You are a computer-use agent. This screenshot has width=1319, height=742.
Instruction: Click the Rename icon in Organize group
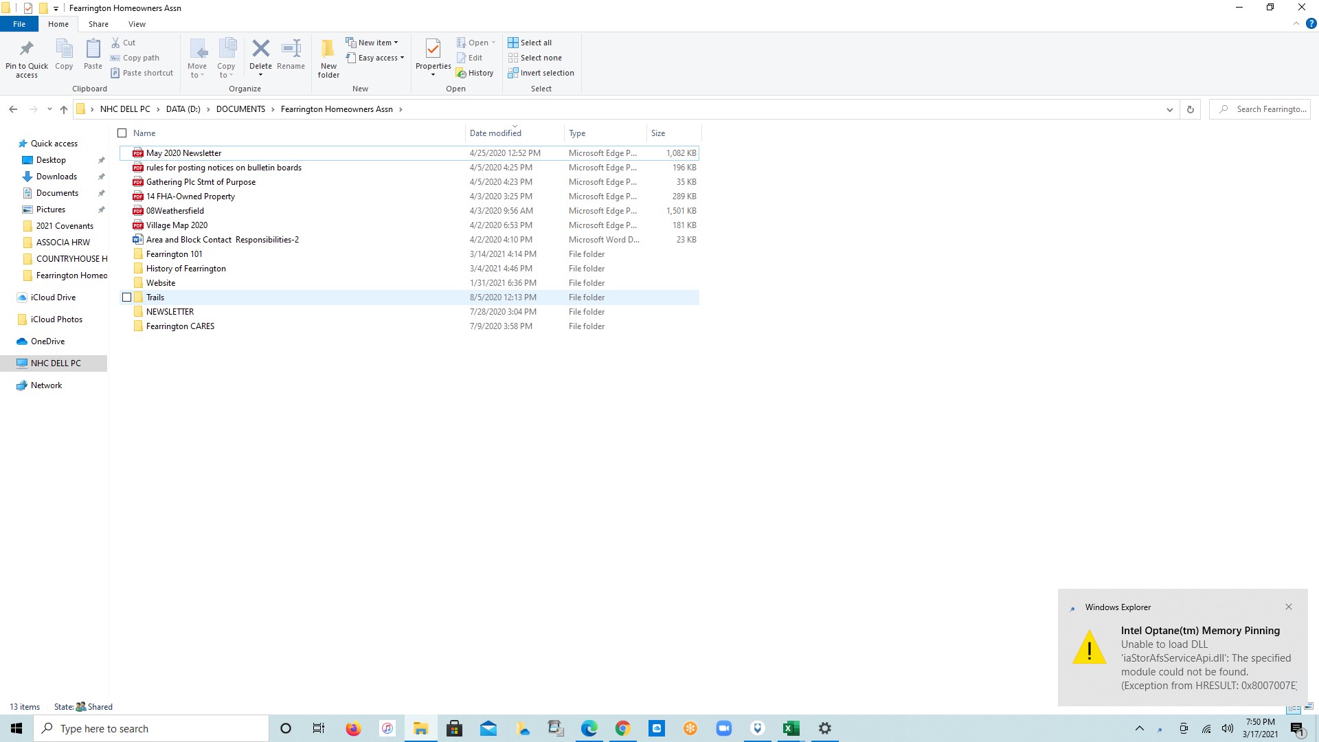click(x=291, y=48)
